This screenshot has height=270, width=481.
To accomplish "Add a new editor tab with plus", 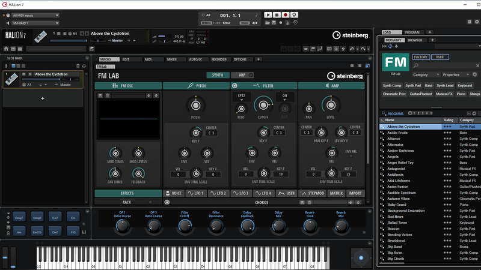I will click(x=259, y=59).
